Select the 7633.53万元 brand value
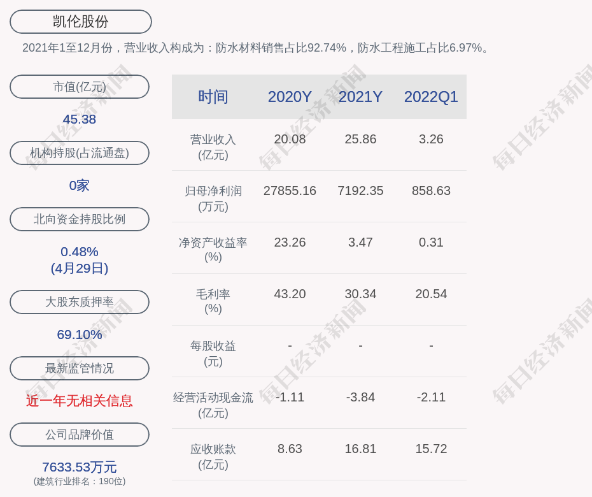This screenshot has height=497, width=592. 80,467
